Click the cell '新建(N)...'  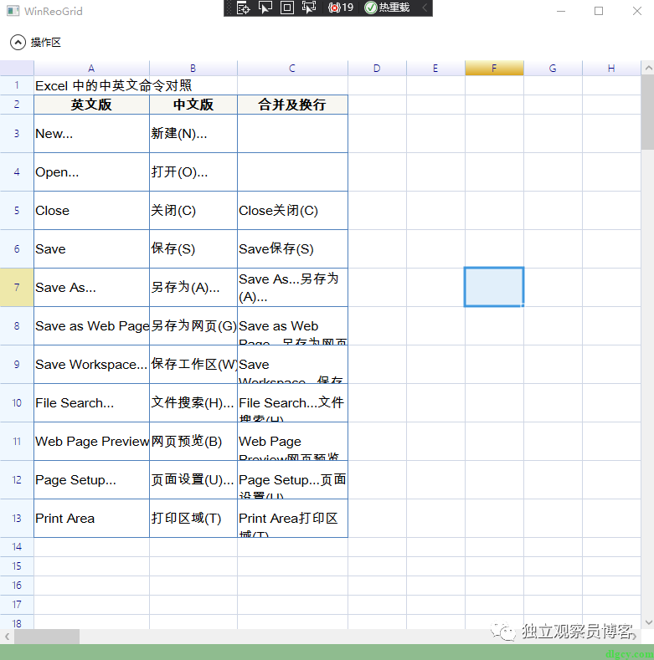(x=193, y=134)
